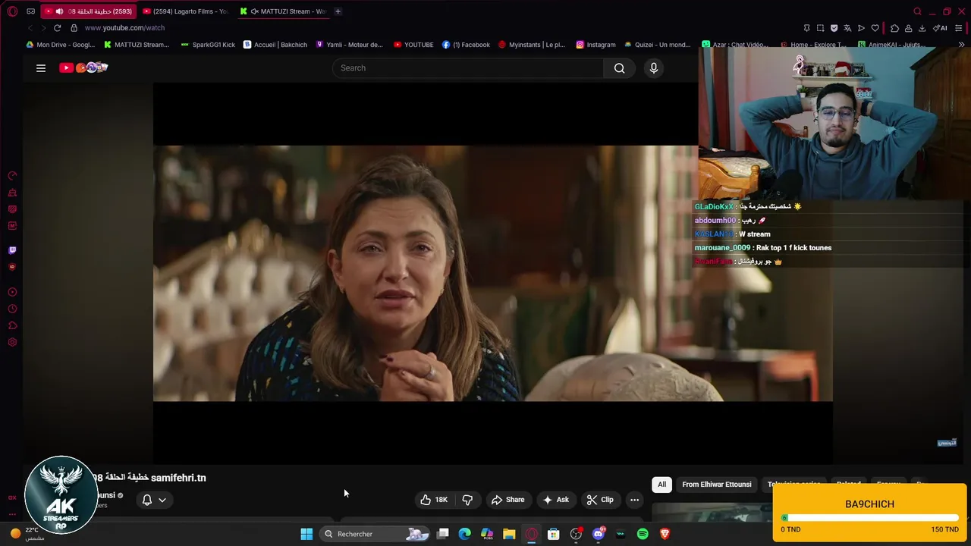
Task: Unmute the MATTUZI Stream tab
Action: click(254, 11)
